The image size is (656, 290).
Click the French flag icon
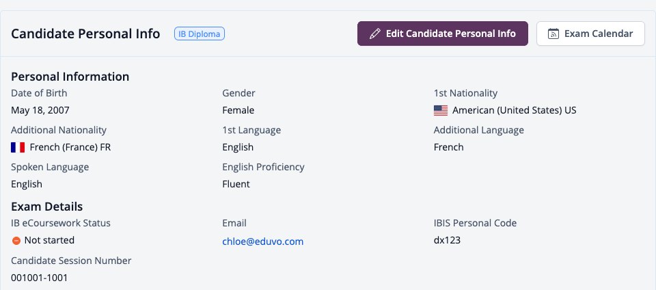pyautogui.click(x=18, y=147)
